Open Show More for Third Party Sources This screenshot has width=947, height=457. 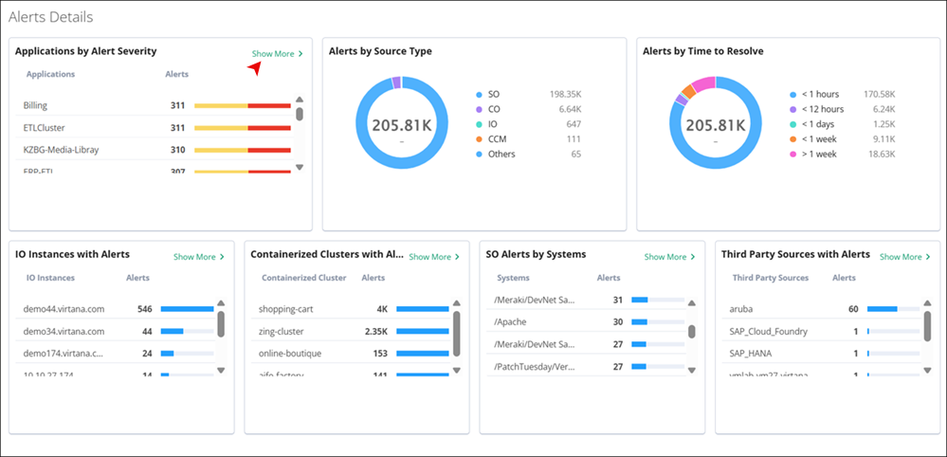(904, 257)
